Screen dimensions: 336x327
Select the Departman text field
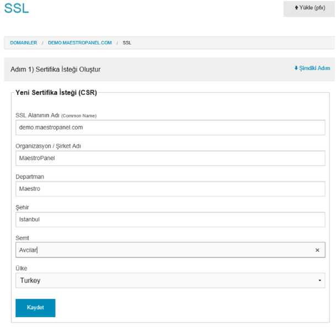coord(170,189)
